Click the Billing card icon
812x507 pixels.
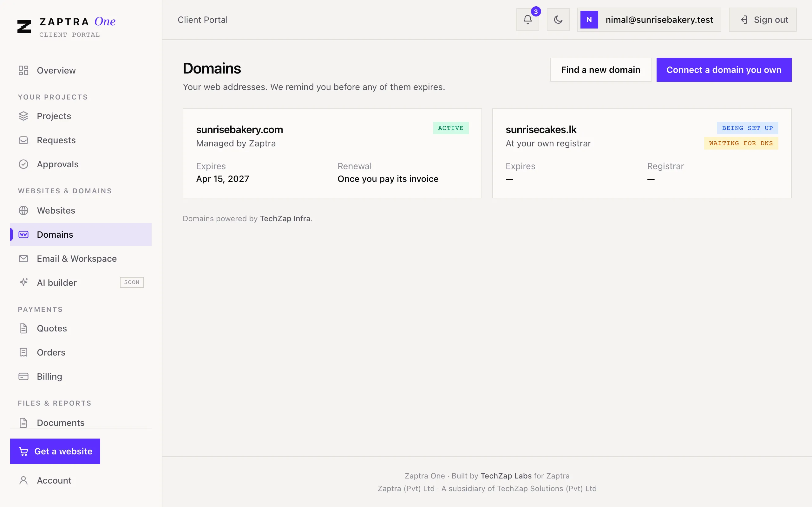pos(23,376)
